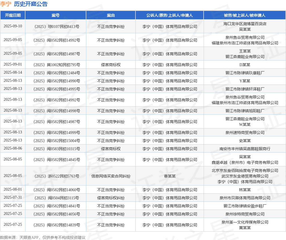Screen dimensions: 286x240
Task: Click defendant 海口龙华区溯博星百货店
Action: tap(245, 24)
